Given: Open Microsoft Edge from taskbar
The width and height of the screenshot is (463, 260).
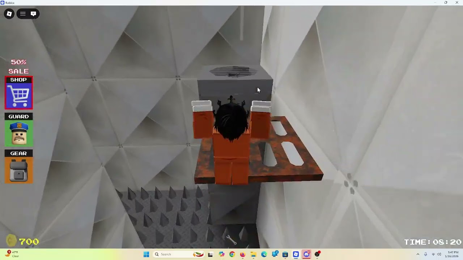Looking at the screenshot, I should [x=264, y=254].
